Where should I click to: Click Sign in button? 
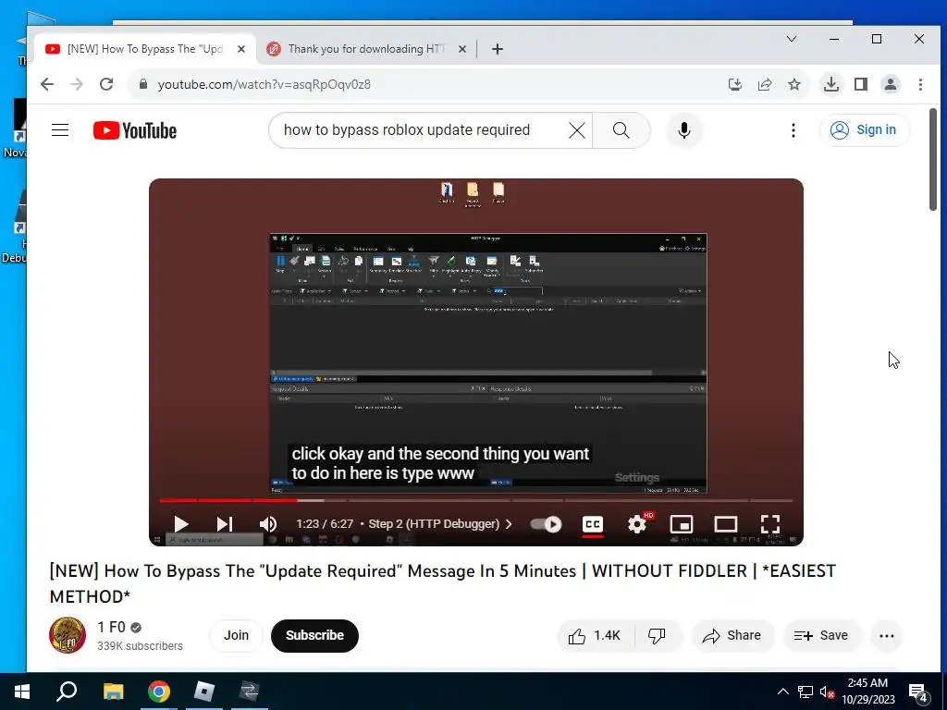(864, 129)
